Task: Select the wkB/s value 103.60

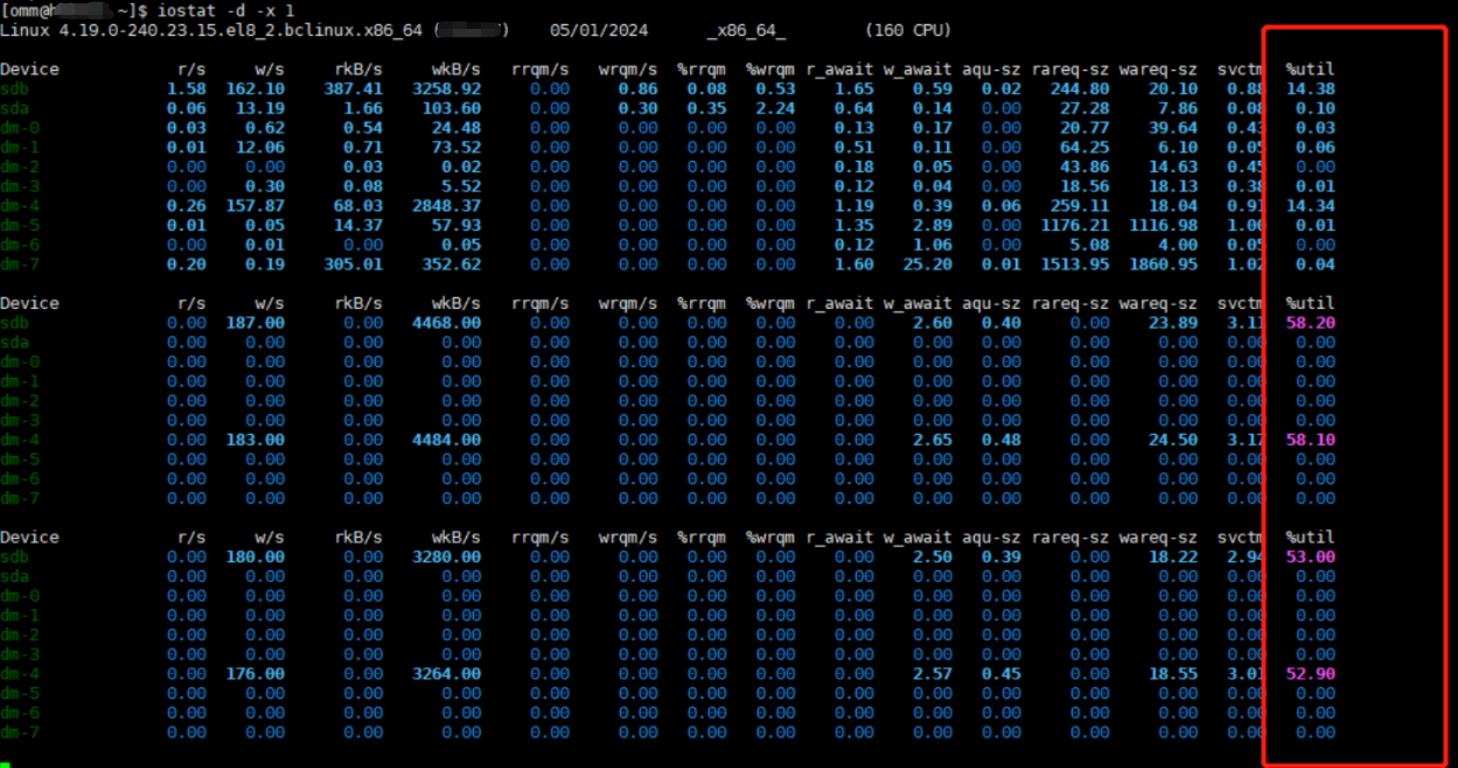Action: (451, 108)
